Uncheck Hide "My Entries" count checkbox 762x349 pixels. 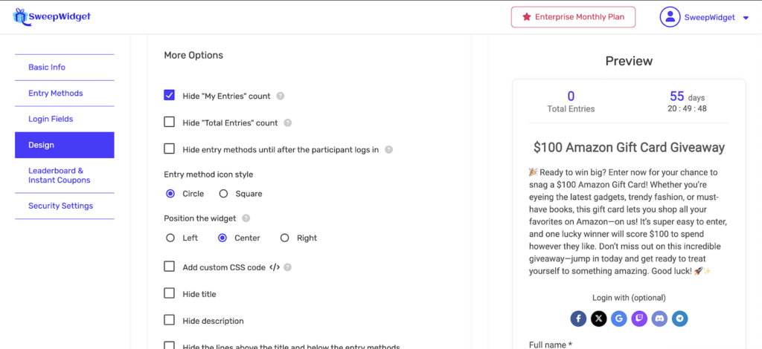tap(170, 95)
